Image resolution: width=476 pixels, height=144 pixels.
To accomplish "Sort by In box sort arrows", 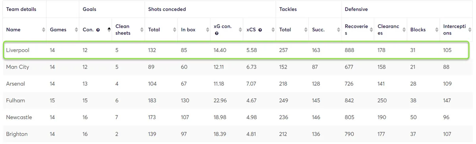I will [207, 30].
